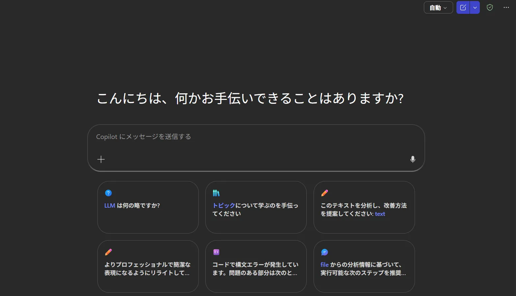Select the 'コードで構文エラー' prompt card
The width and height of the screenshot is (516, 296).
(256, 266)
